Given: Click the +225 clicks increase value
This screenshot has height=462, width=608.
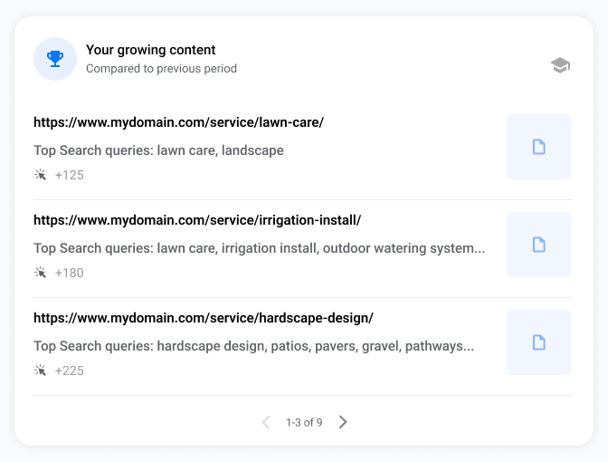Looking at the screenshot, I should 70,371.
